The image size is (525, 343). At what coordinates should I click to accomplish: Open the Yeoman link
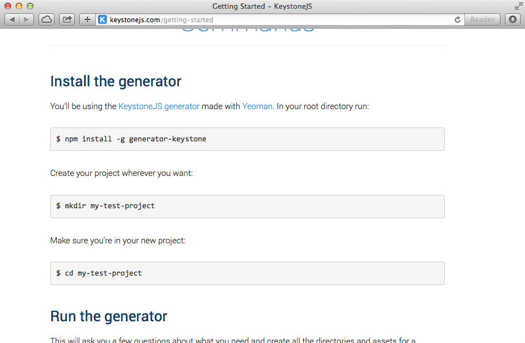coord(257,106)
